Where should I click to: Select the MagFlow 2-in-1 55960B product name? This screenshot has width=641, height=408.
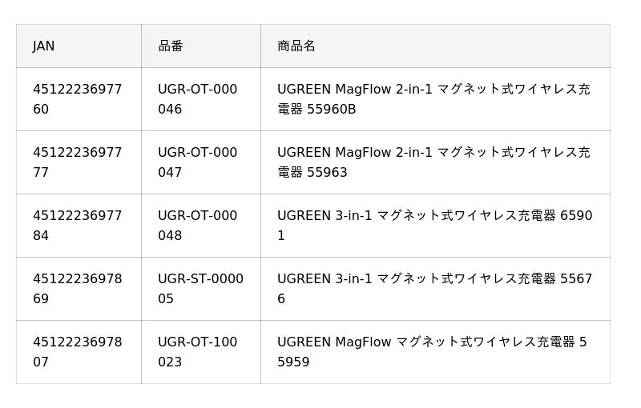point(433,99)
